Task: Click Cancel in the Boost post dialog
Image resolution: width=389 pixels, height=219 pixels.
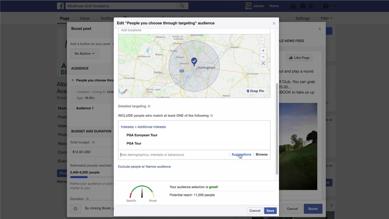Action: pyautogui.click(x=292, y=209)
